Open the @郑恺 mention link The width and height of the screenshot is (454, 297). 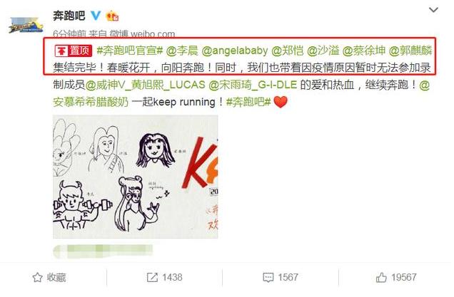(287, 51)
